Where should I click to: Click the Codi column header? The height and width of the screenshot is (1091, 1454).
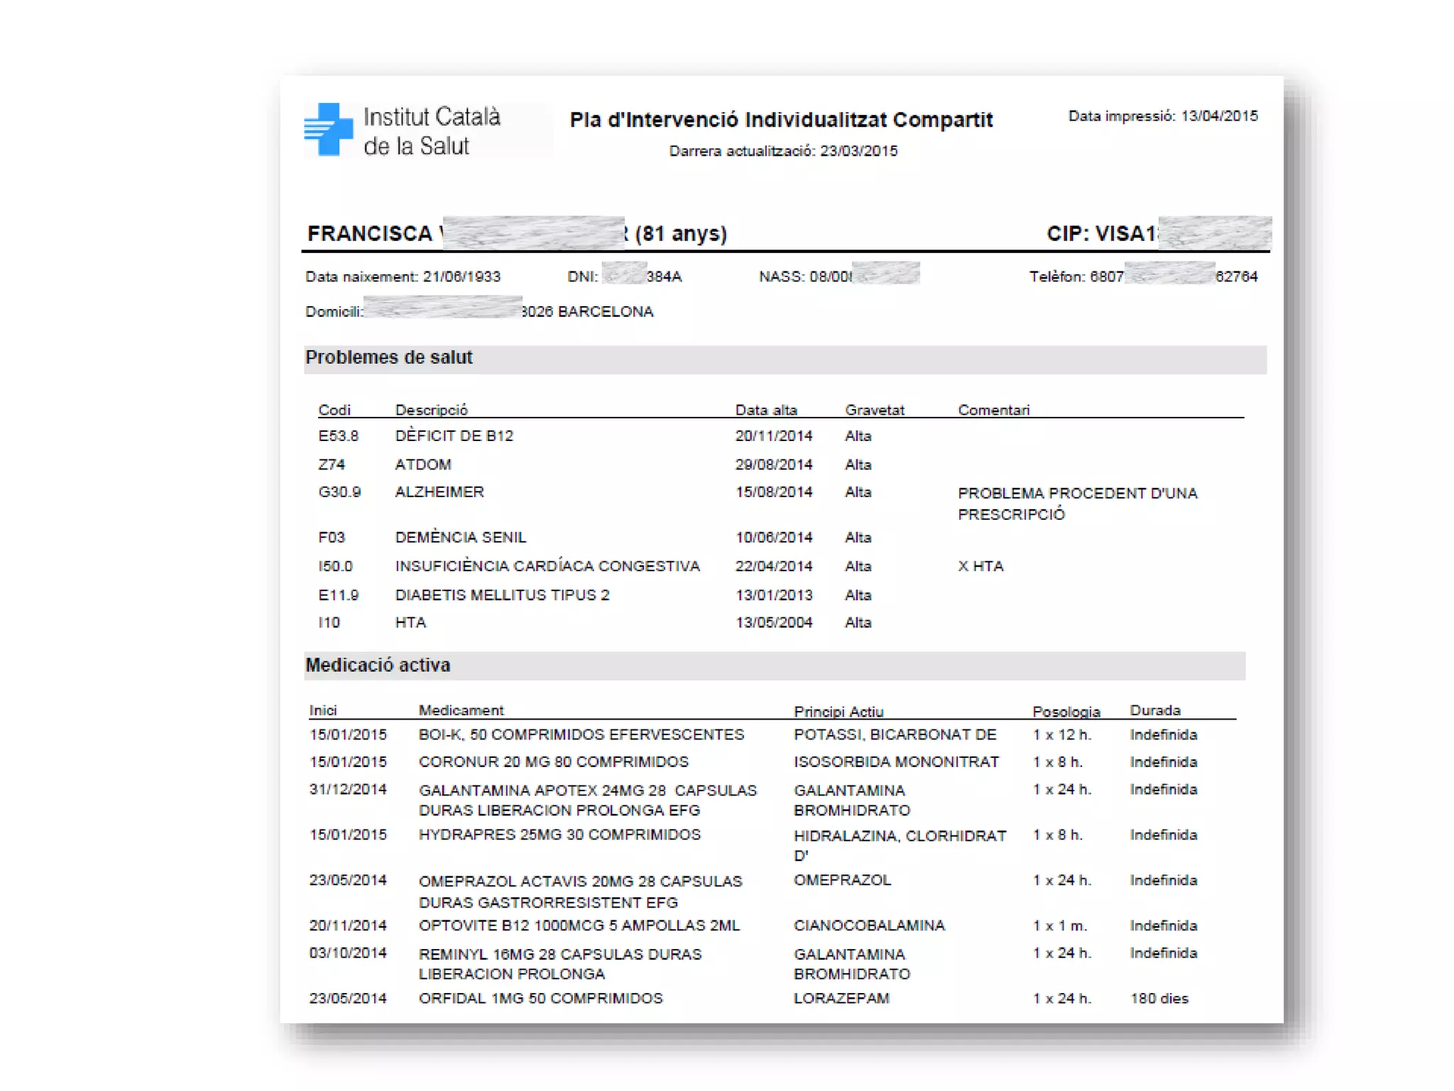(334, 410)
